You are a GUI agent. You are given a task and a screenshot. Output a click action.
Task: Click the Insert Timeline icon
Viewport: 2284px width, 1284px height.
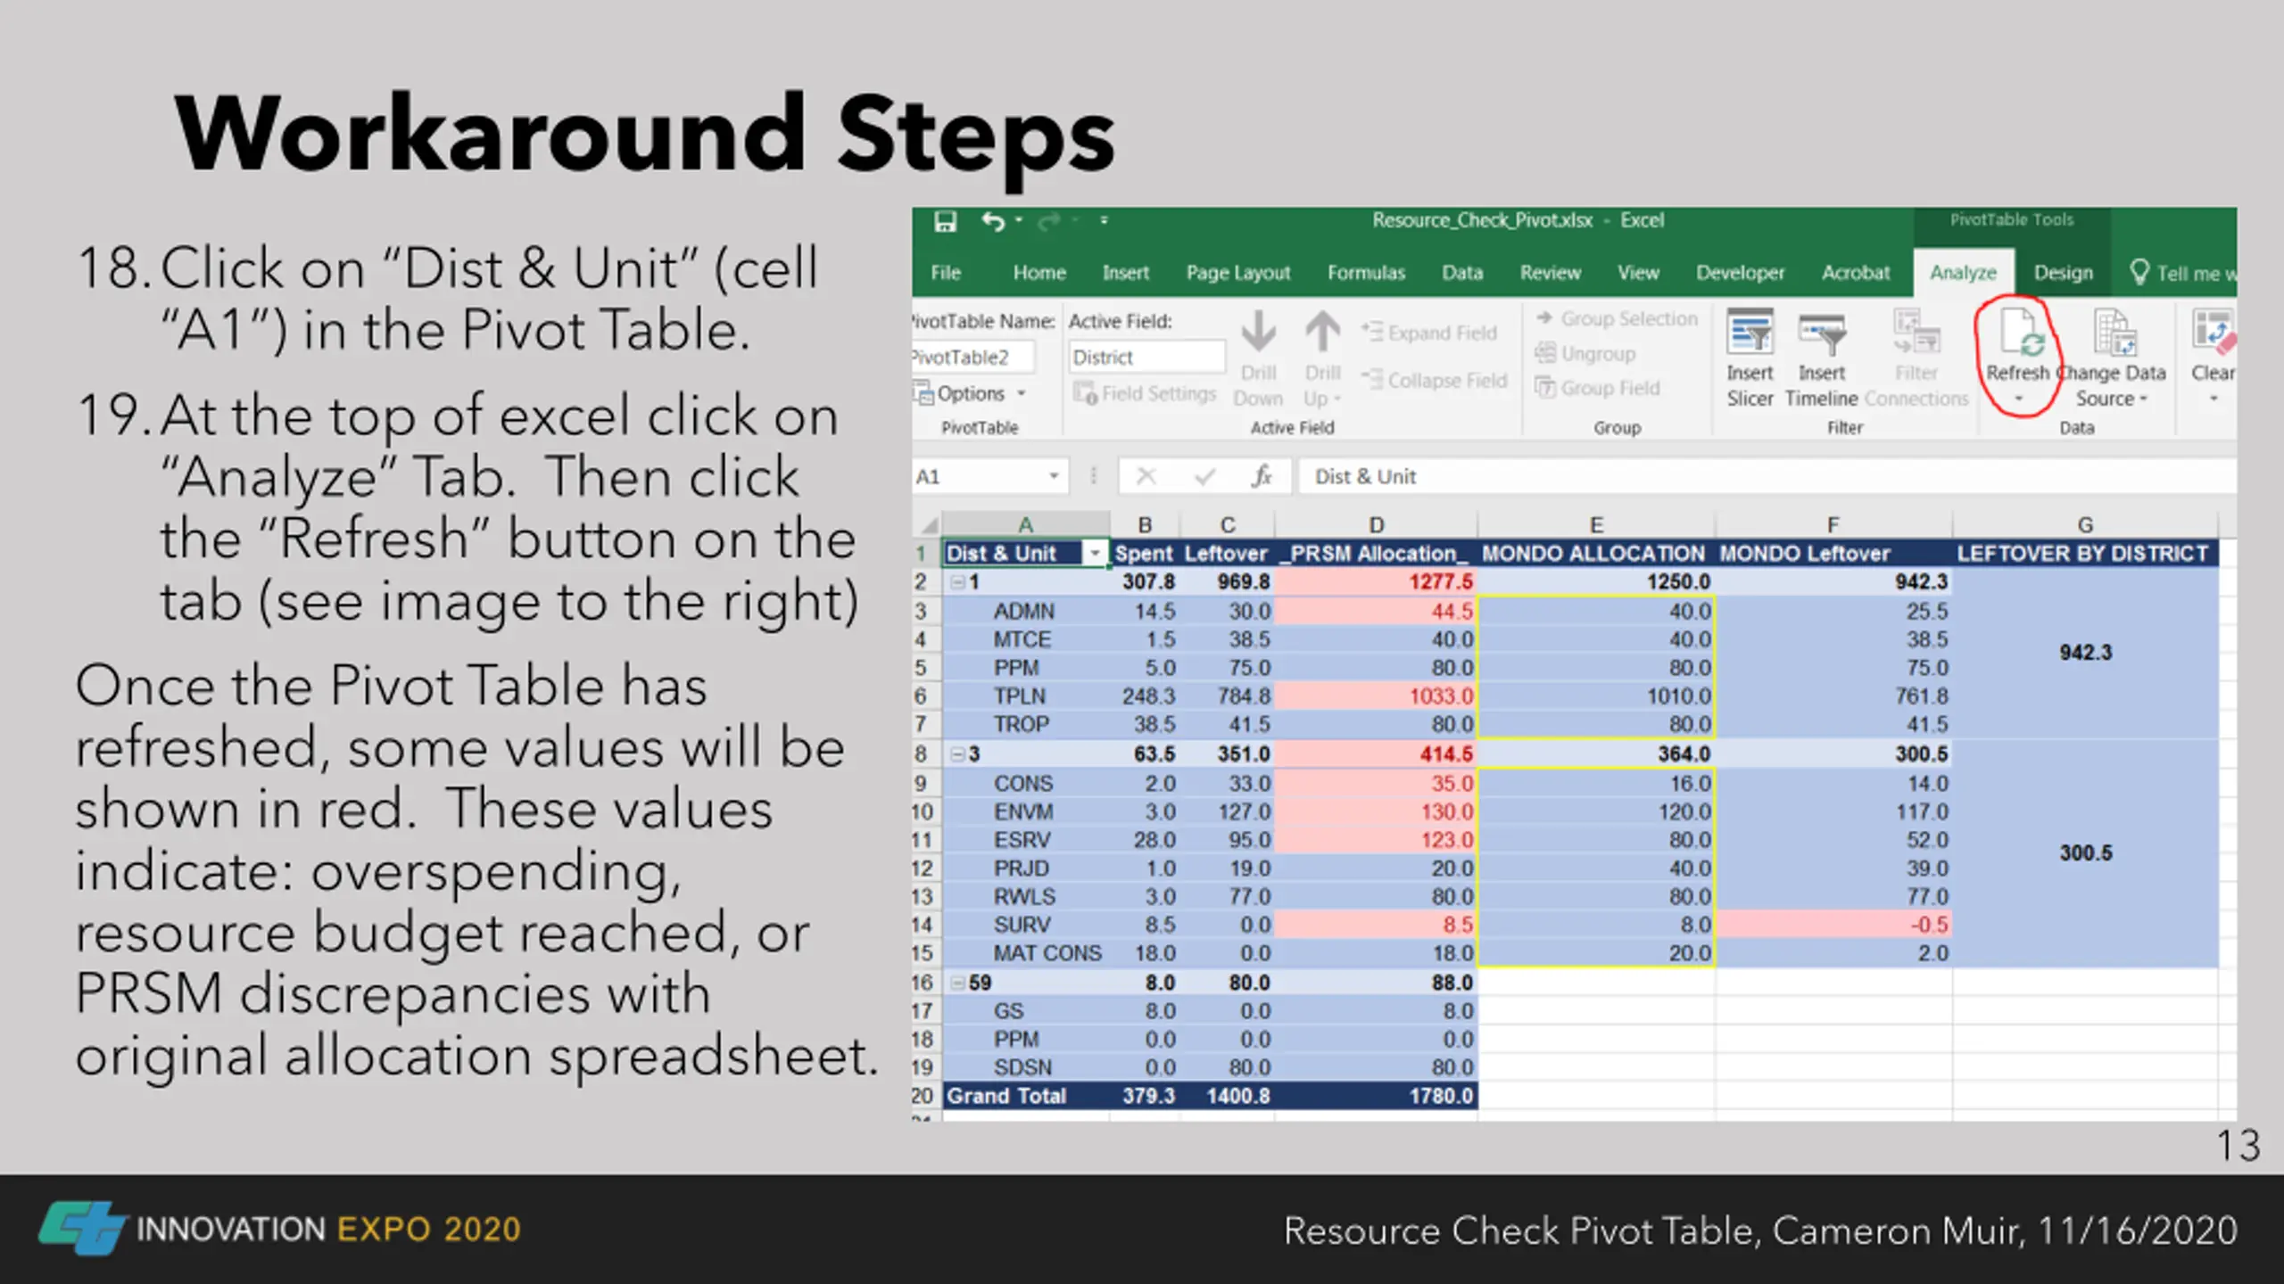[1821, 335]
